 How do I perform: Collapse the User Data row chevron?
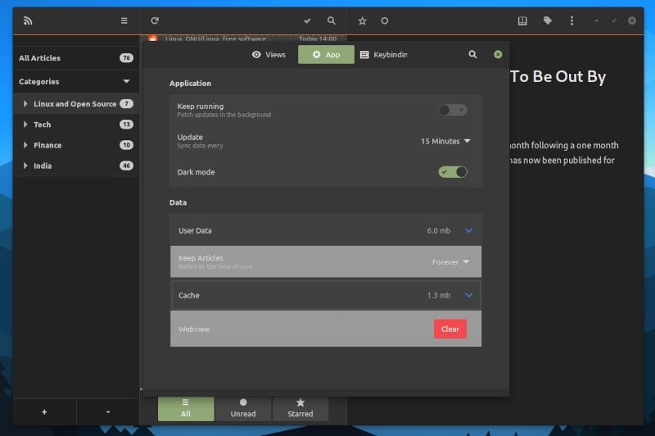[468, 231]
